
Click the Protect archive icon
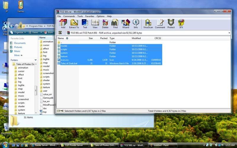171,24
